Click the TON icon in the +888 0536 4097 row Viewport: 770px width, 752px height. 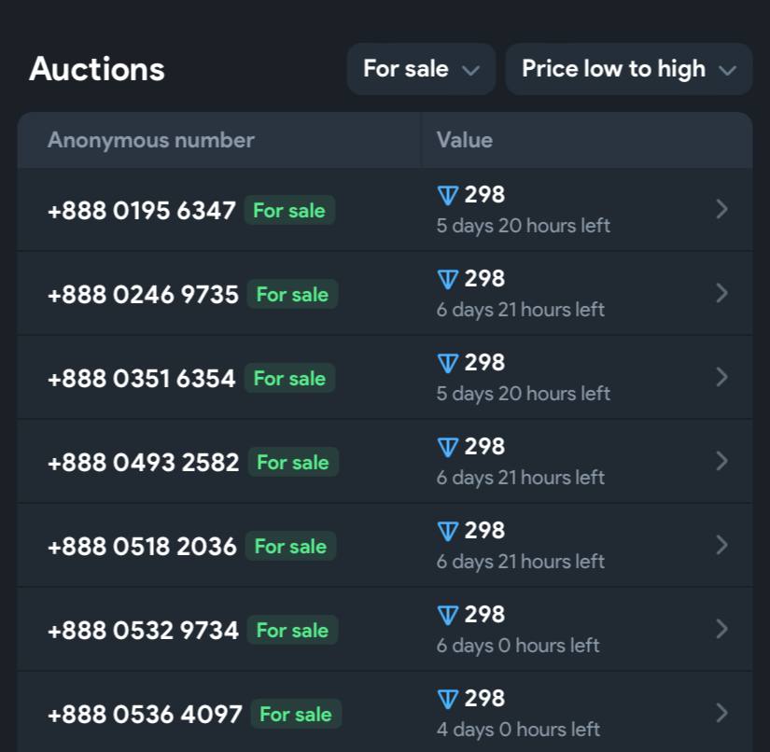point(448,699)
